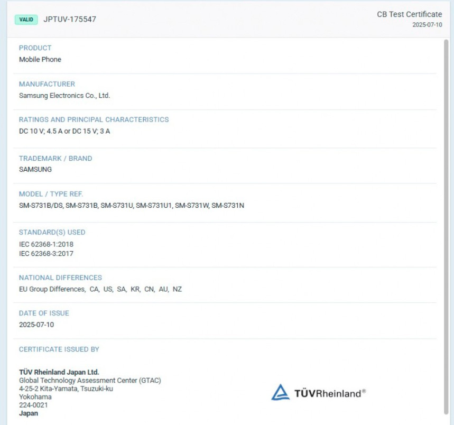Select the EU Group Differences country list
The image size is (454, 425).
pyautogui.click(x=100, y=289)
